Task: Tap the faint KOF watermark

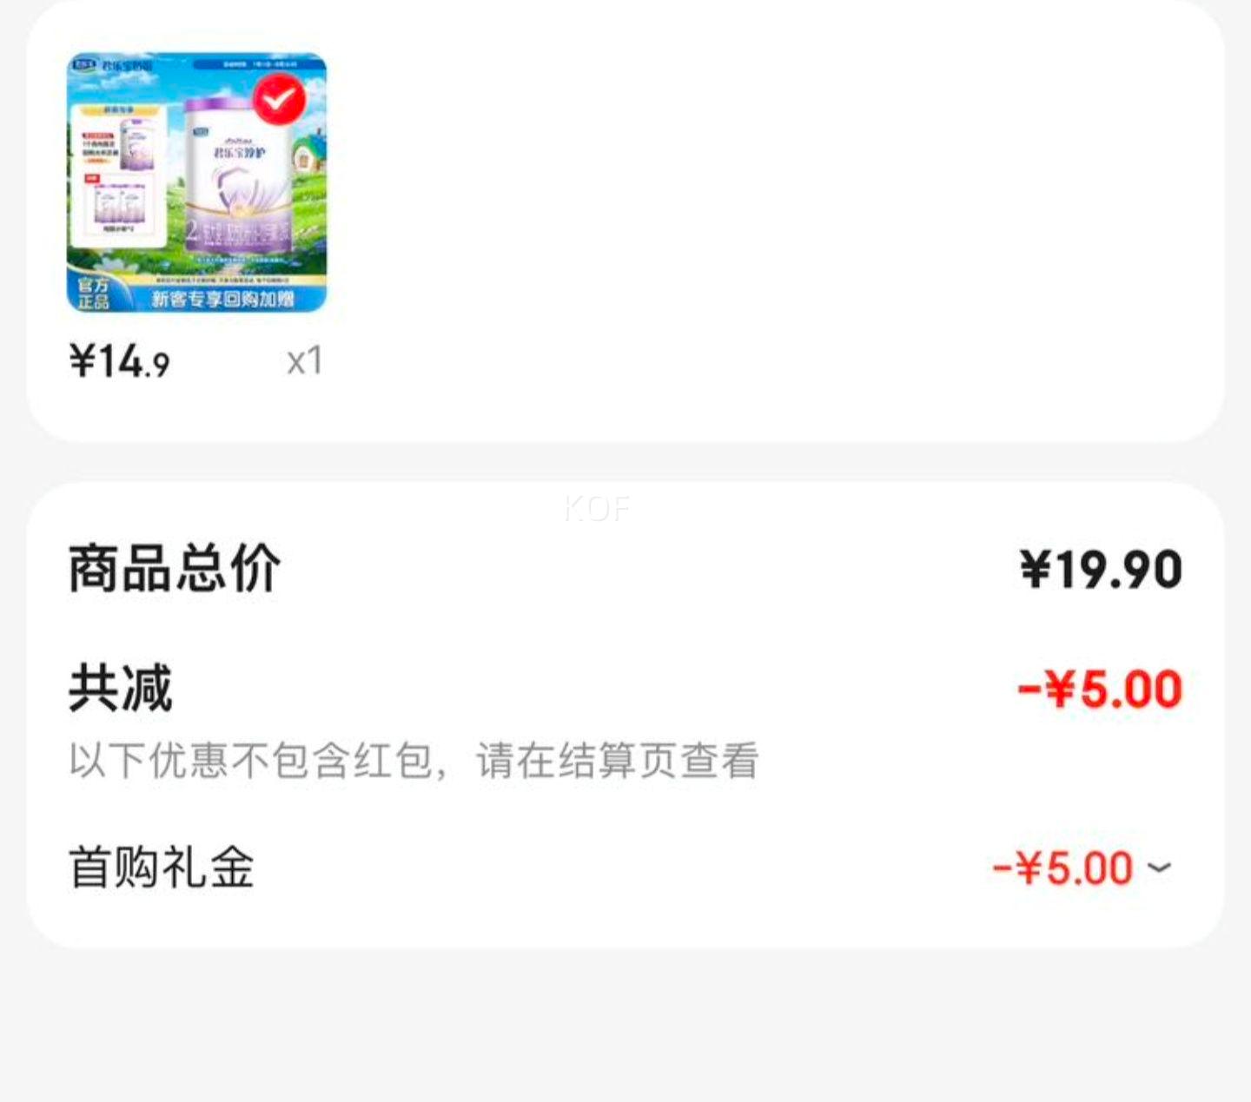Action: pos(597,509)
